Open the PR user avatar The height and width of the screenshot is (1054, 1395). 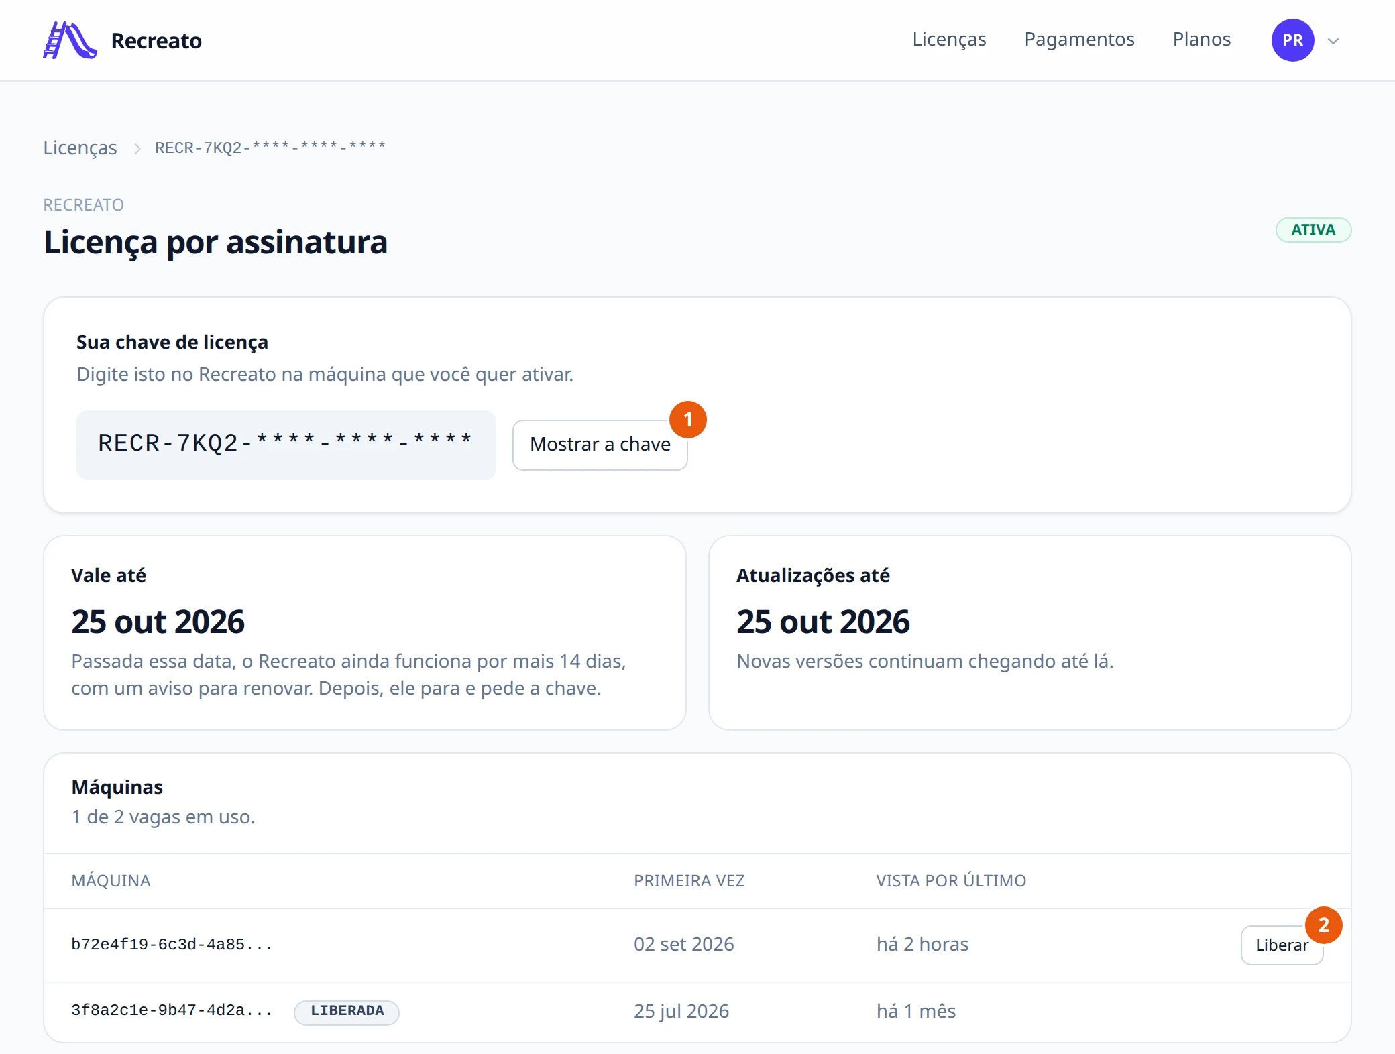point(1292,40)
